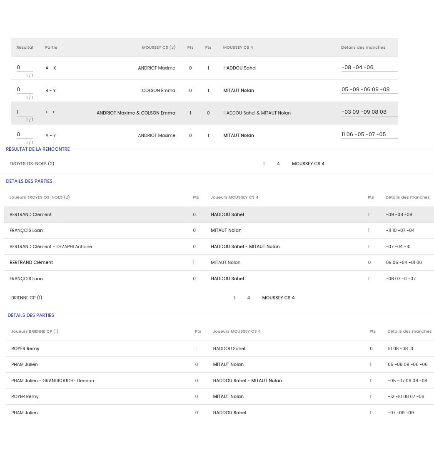The height and width of the screenshot is (458, 434).
Task: Select the HADDOU Sahel & MITAUT Nolan doubles pair
Action: pyautogui.click(x=257, y=113)
